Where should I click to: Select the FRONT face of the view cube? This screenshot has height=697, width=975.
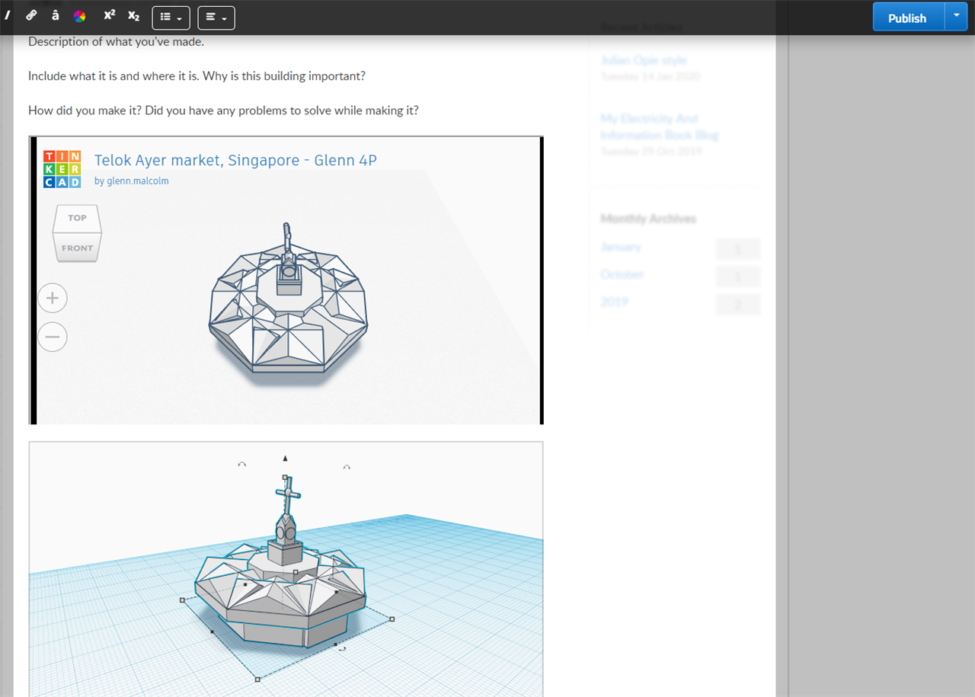coord(77,248)
